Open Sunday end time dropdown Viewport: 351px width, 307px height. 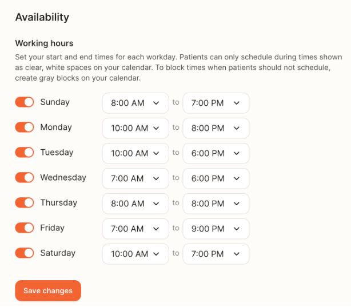216,103
